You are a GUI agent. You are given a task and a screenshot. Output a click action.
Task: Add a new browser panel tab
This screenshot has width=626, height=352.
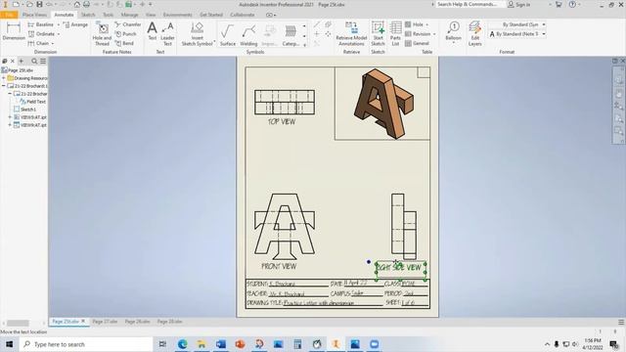(22, 61)
